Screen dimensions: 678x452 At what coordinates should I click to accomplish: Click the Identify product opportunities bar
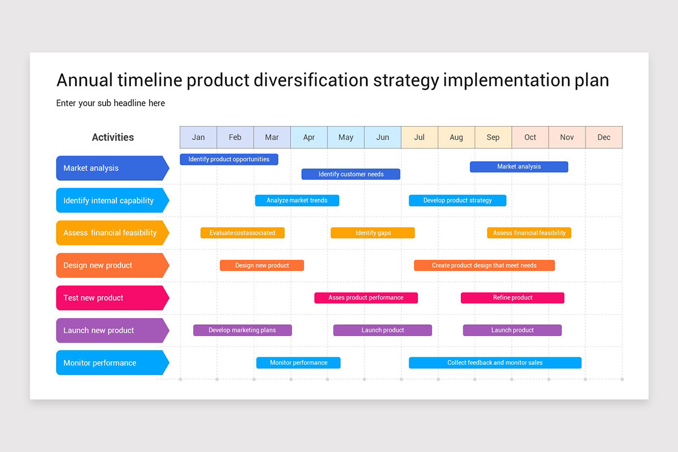[229, 159]
